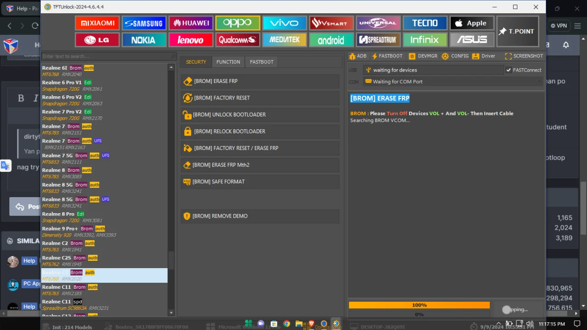Take a capture with SCREENSHOT tool
The width and height of the screenshot is (587, 330).
[x=524, y=56]
